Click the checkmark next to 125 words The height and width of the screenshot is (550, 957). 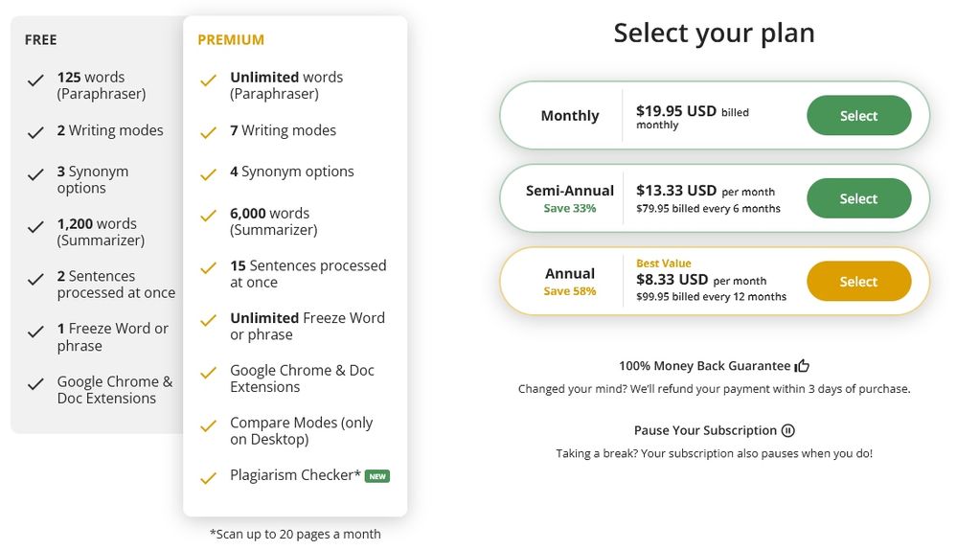tap(35, 80)
